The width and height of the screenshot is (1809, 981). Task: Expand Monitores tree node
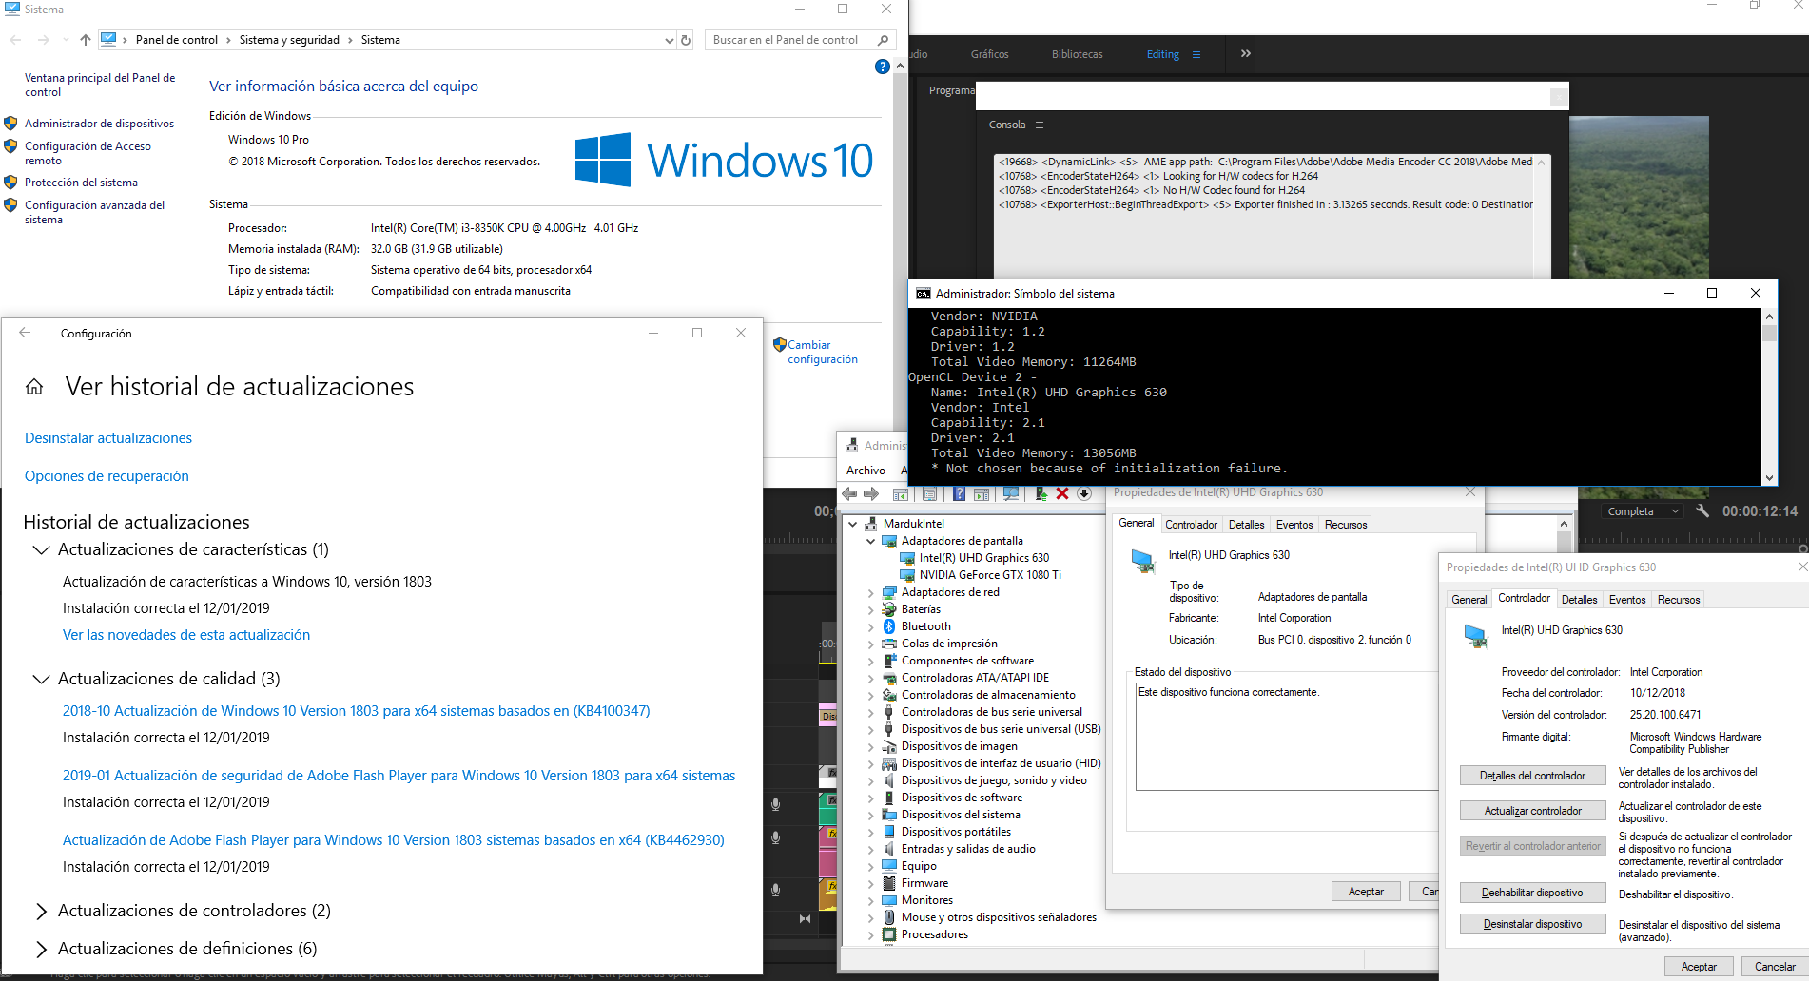click(870, 900)
